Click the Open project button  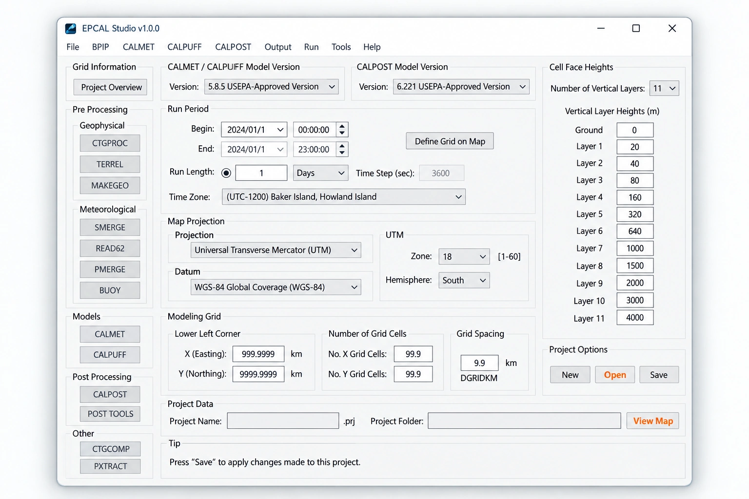[615, 375]
